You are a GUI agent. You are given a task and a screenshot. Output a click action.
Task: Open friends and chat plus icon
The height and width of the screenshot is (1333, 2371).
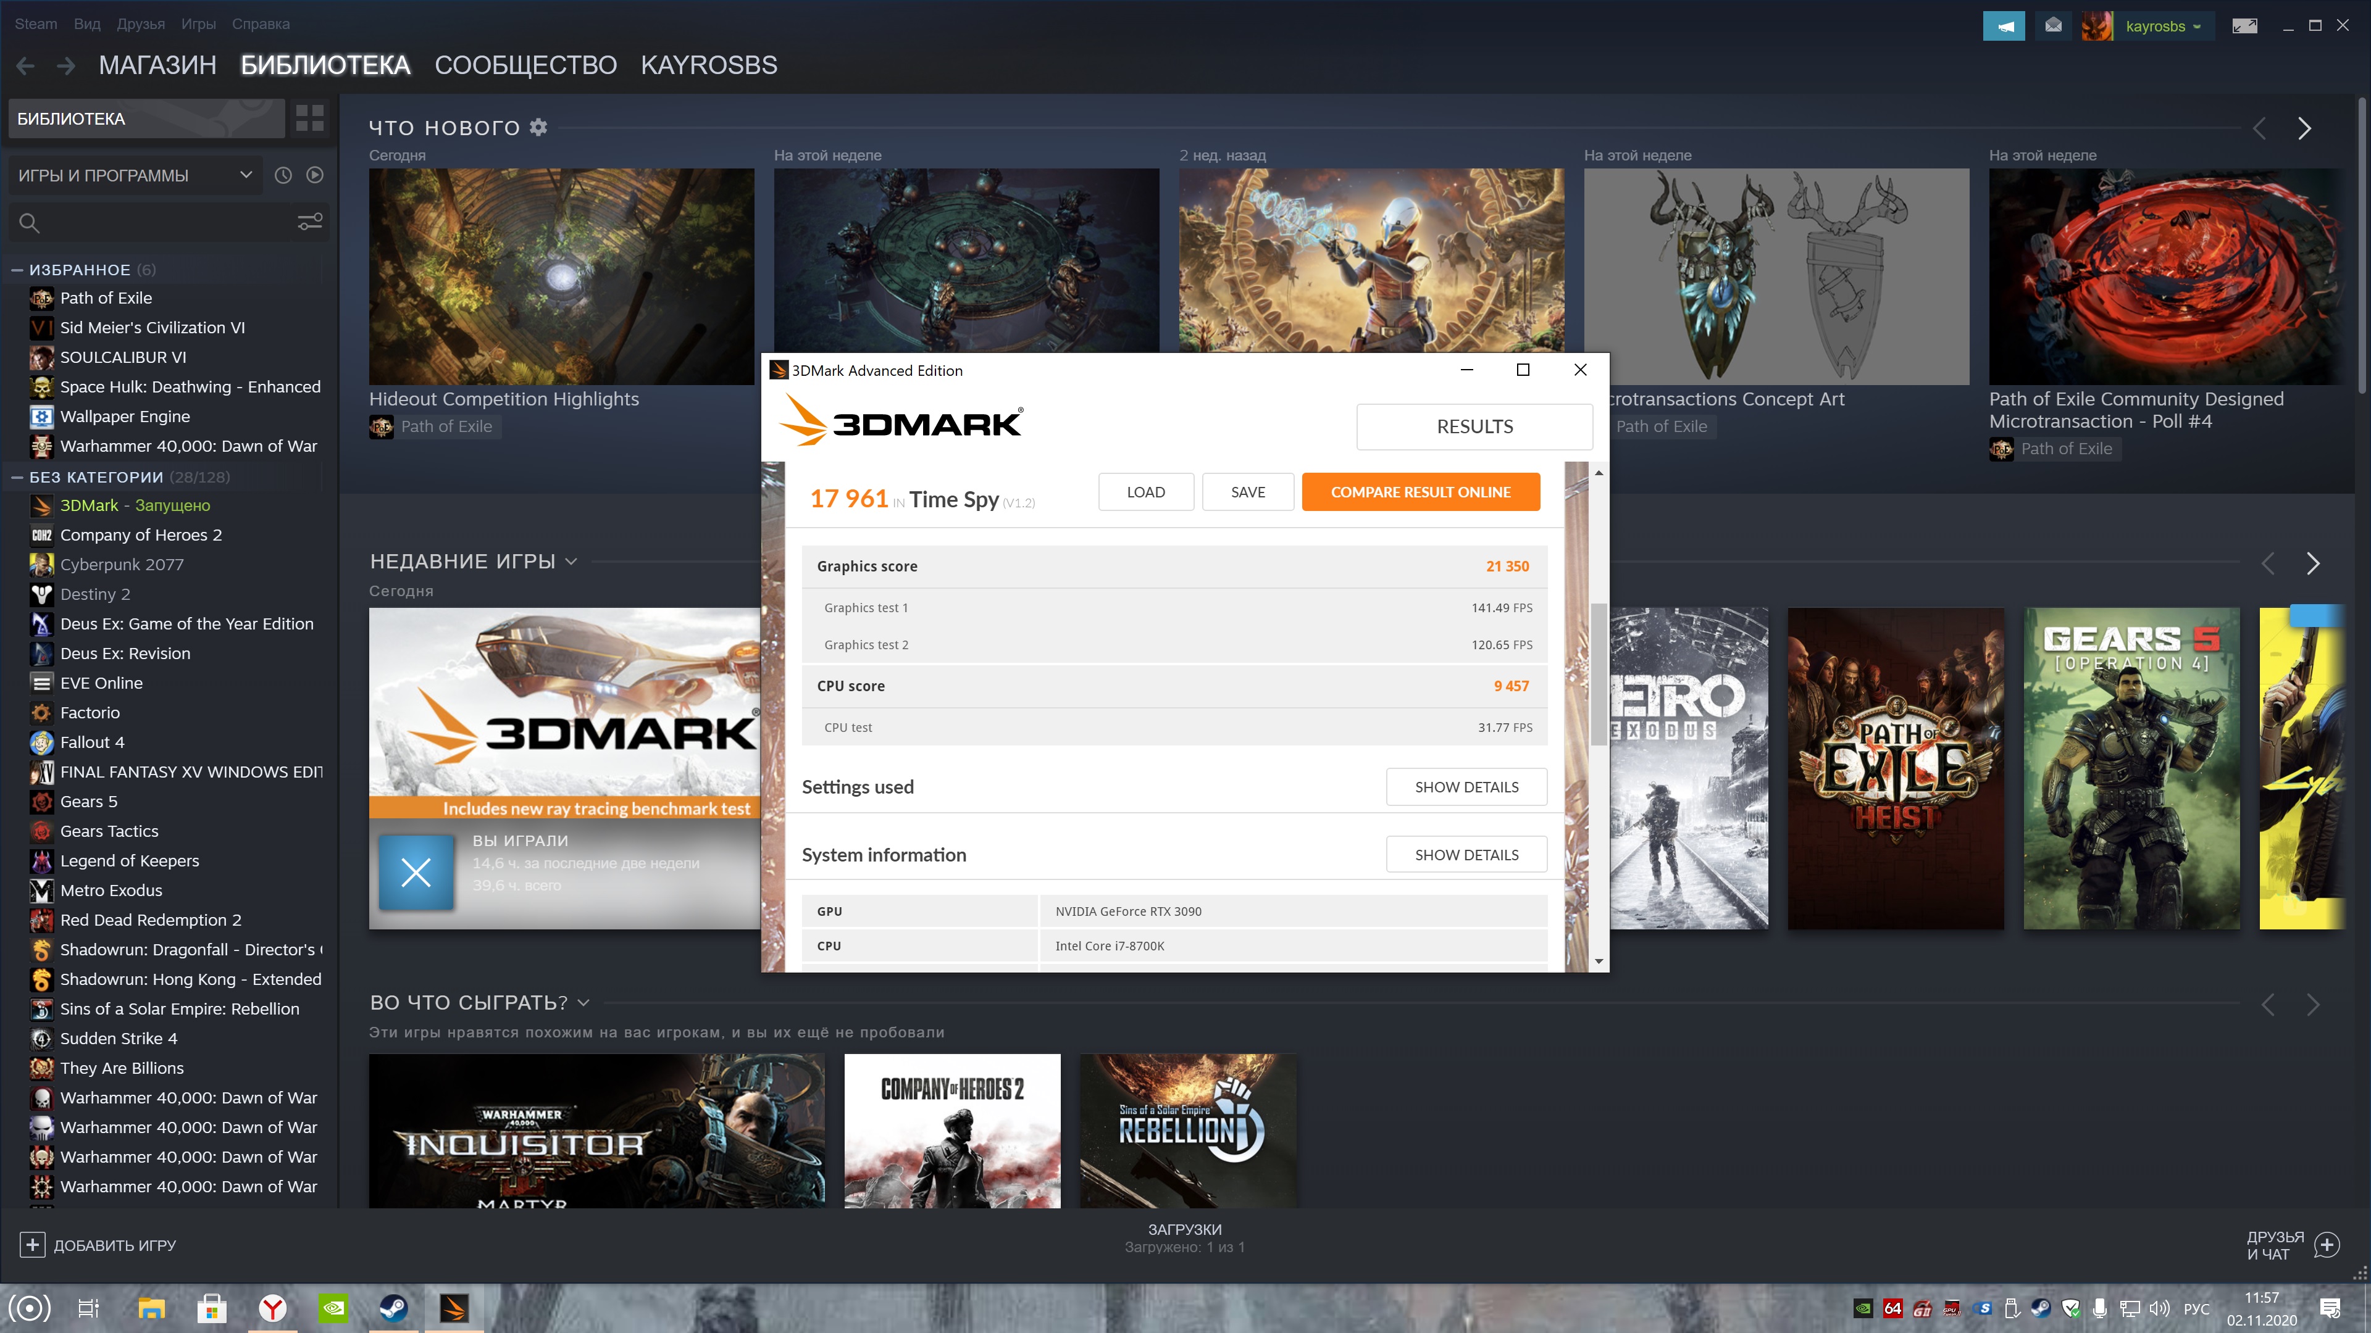point(2326,1245)
